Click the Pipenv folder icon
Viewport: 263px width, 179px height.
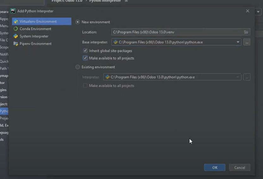click(15, 44)
